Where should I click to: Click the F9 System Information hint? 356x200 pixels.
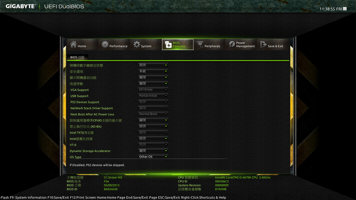[28, 198]
